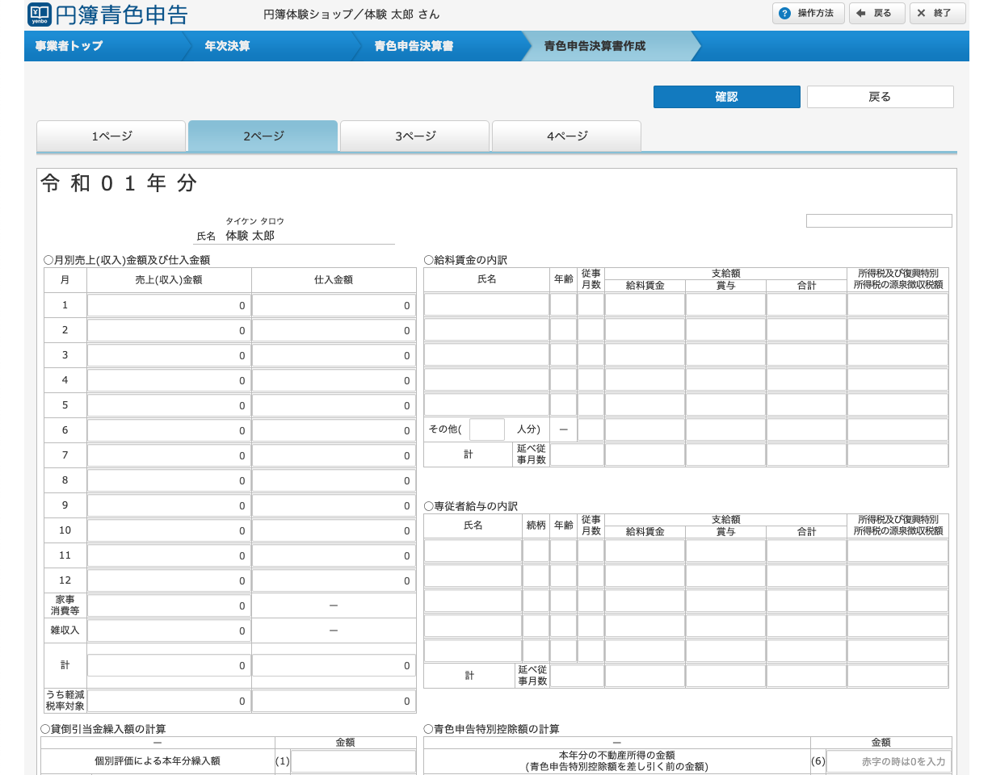Click the 戻る arrow button in header

pos(876,14)
